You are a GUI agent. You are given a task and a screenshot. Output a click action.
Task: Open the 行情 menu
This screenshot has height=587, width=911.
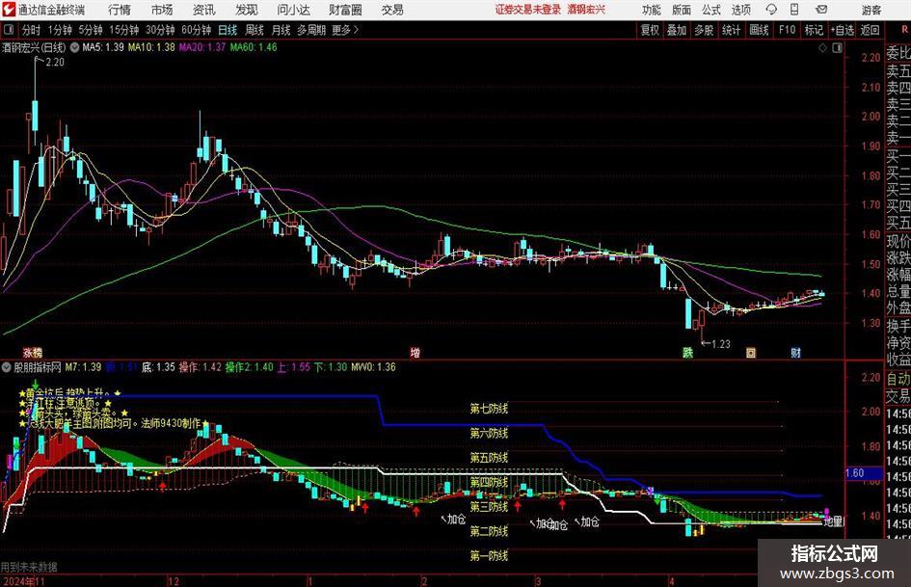pos(120,10)
